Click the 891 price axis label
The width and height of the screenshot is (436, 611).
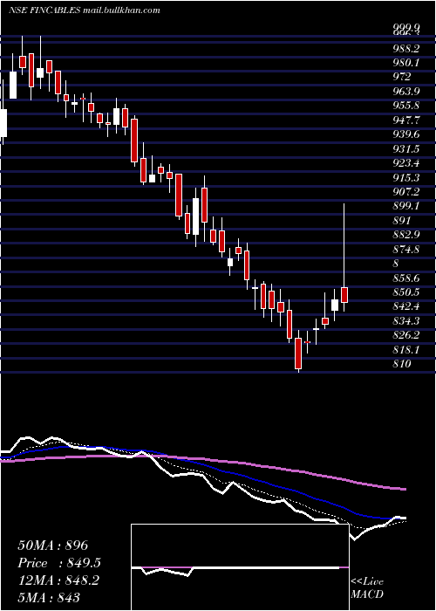coord(402,220)
